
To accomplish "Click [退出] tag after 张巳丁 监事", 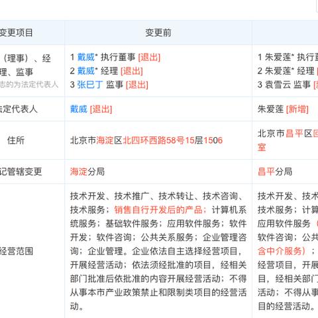I will pyautogui.click(x=137, y=85).
